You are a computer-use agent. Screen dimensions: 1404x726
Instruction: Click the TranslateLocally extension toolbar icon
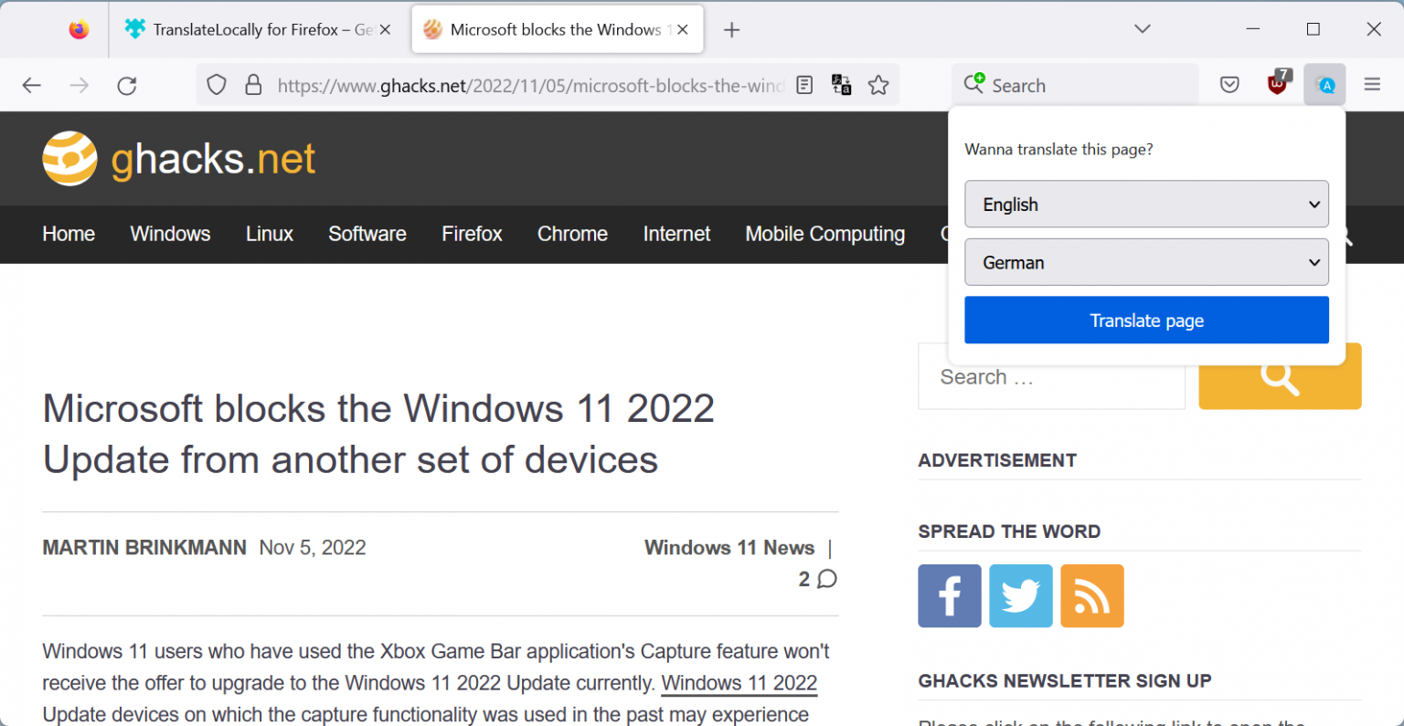point(1324,85)
